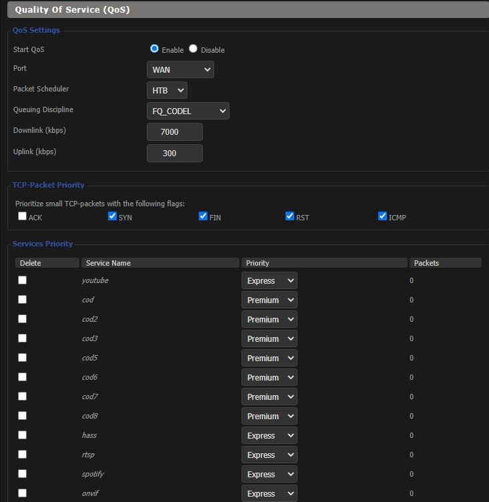
Task: Tick the delete checkbox for youtube service
Action: 23,280
